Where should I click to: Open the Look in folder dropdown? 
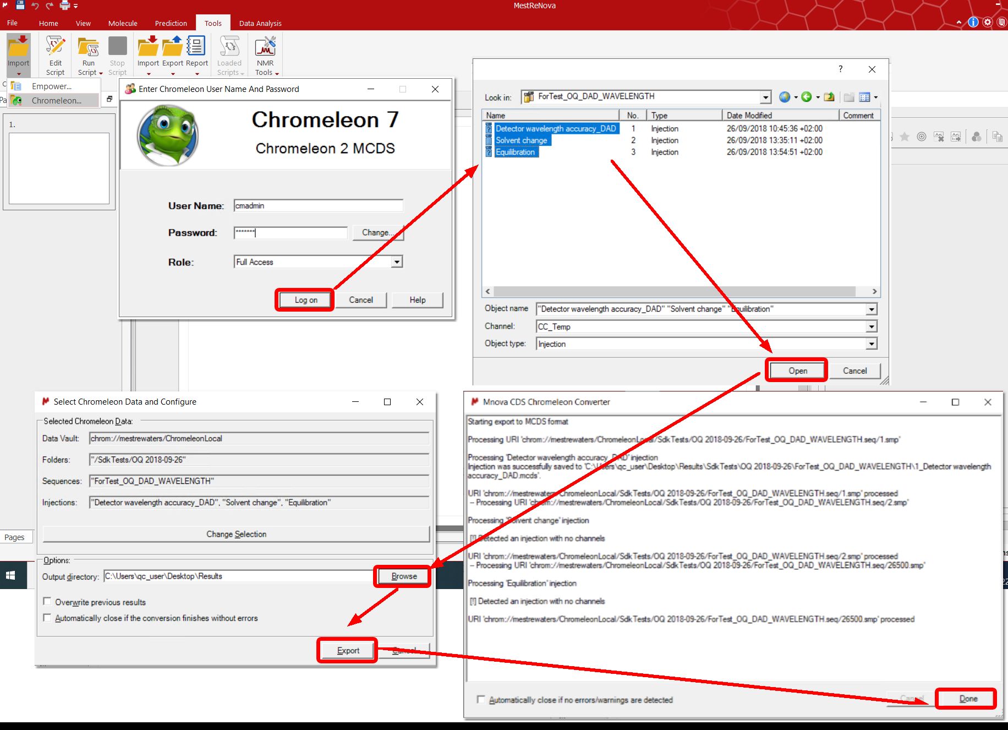(765, 97)
